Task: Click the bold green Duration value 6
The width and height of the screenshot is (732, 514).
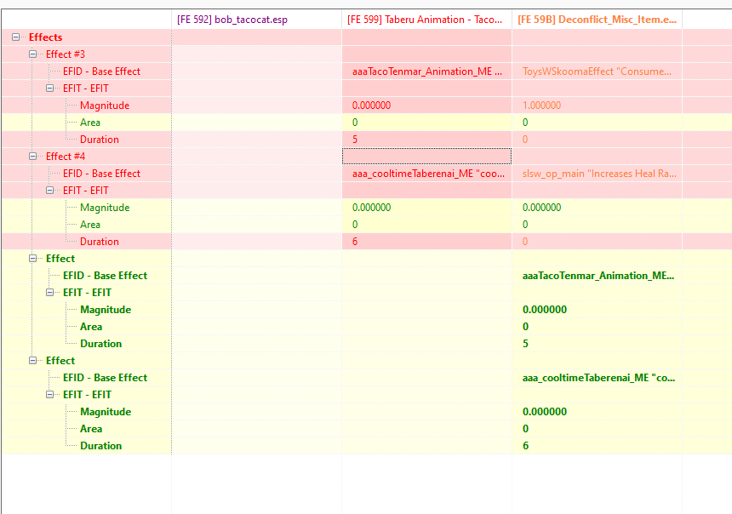Action: pos(597,446)
